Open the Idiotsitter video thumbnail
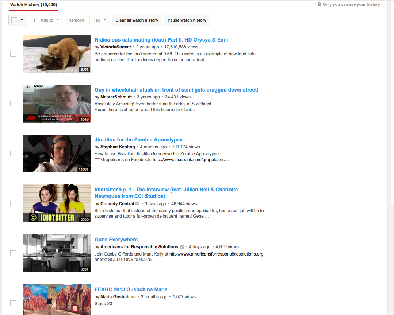This screenshot has height=315, width=394. [57, 203]
